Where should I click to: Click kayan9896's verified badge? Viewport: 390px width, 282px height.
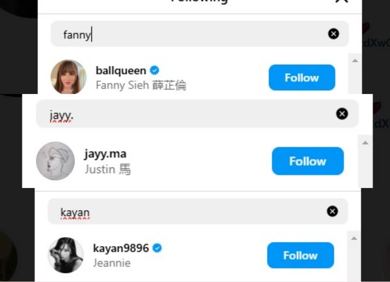point(157,248)
